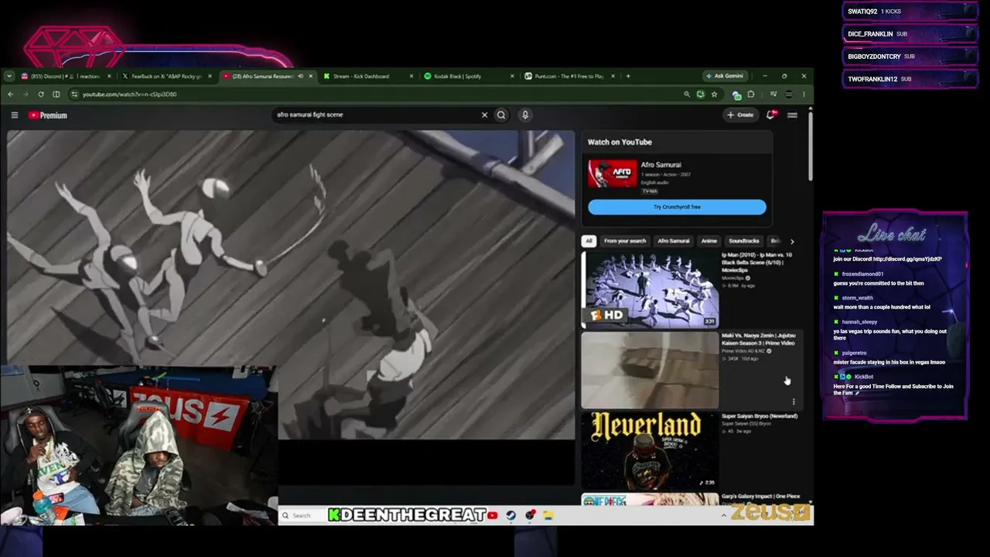
Task: Click the Try Crunchyroll free button
Action: (677, 207)
